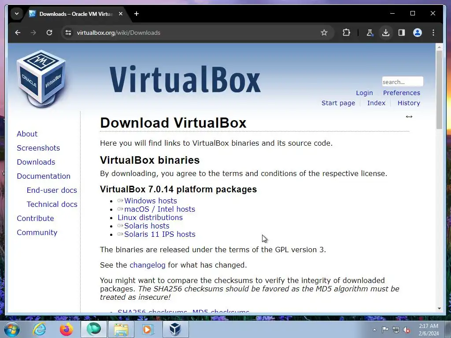Open the History link
This screenshot has height=338, width=451.
click(x=409, y=103)
